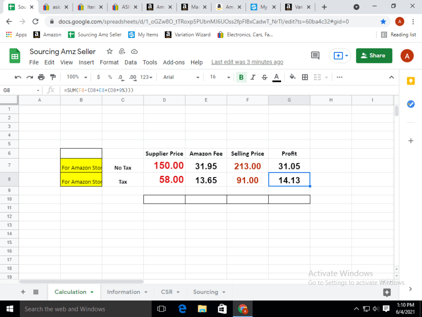The width and height of the screenshot is (422, 317).
Task: Open the font size dropdown
Action: [x=220, y=77]
